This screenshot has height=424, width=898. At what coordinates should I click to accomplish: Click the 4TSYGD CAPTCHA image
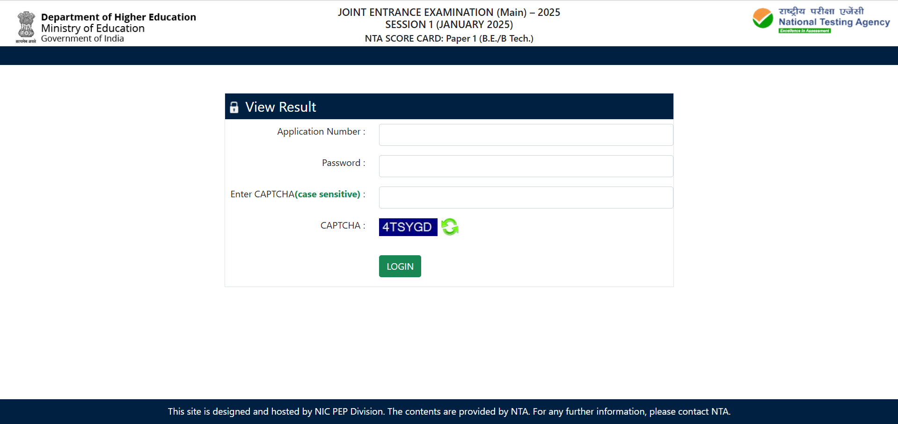tap(408, 227)
